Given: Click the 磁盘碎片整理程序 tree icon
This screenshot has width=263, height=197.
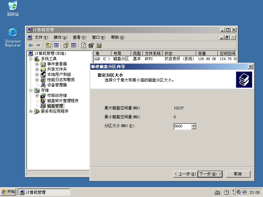Looking at the screenshot, I should click(43, 101).
